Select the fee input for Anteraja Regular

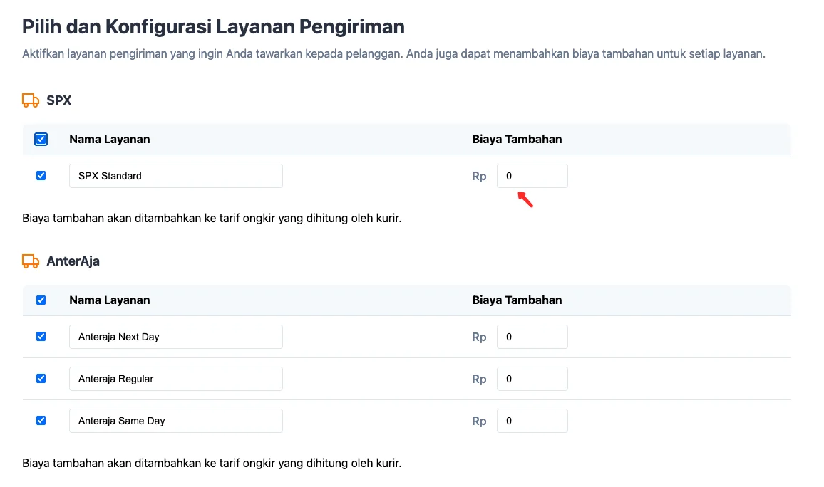pyautogui.click(x=532, y=378)
